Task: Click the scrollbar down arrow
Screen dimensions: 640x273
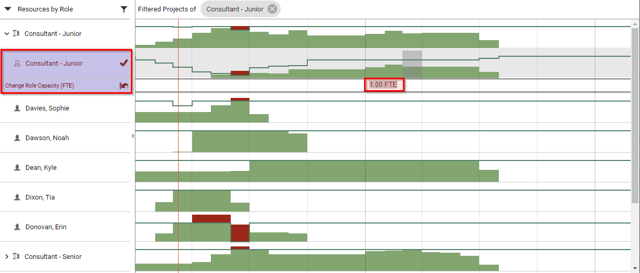Action: click(635, 268)
